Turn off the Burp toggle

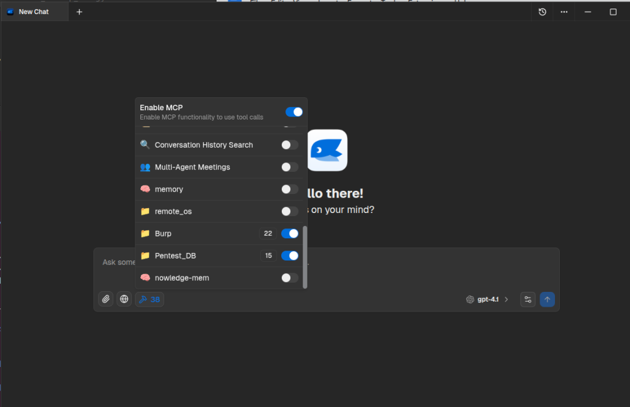tap(289, 233)
